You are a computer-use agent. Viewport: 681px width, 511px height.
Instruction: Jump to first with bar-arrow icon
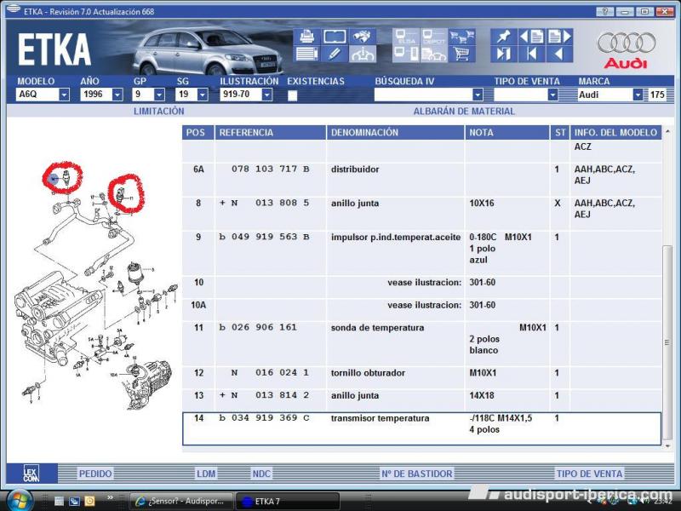pos(531,54)
